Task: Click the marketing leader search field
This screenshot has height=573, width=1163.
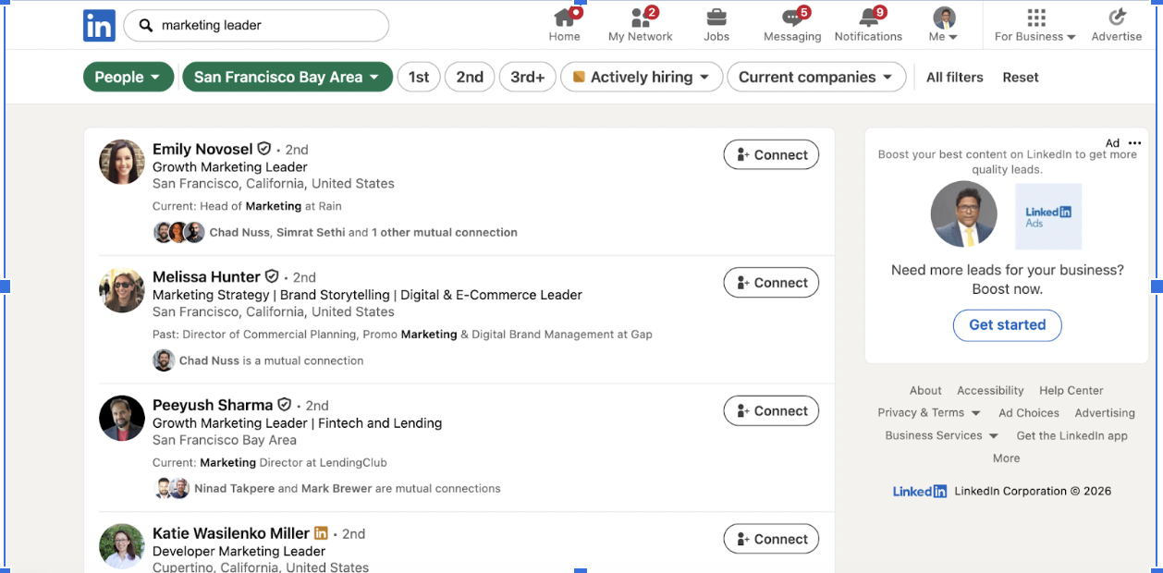Action: tap(256, 26)
